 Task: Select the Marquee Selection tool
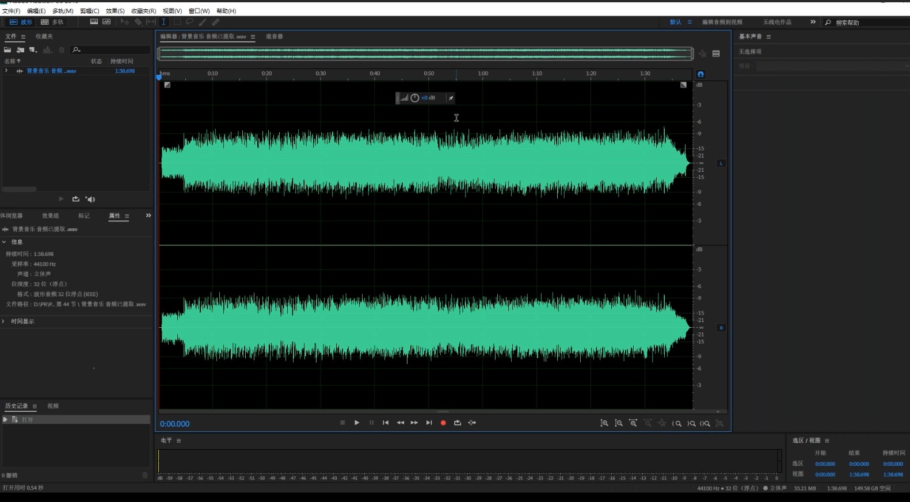click(177, 22)
